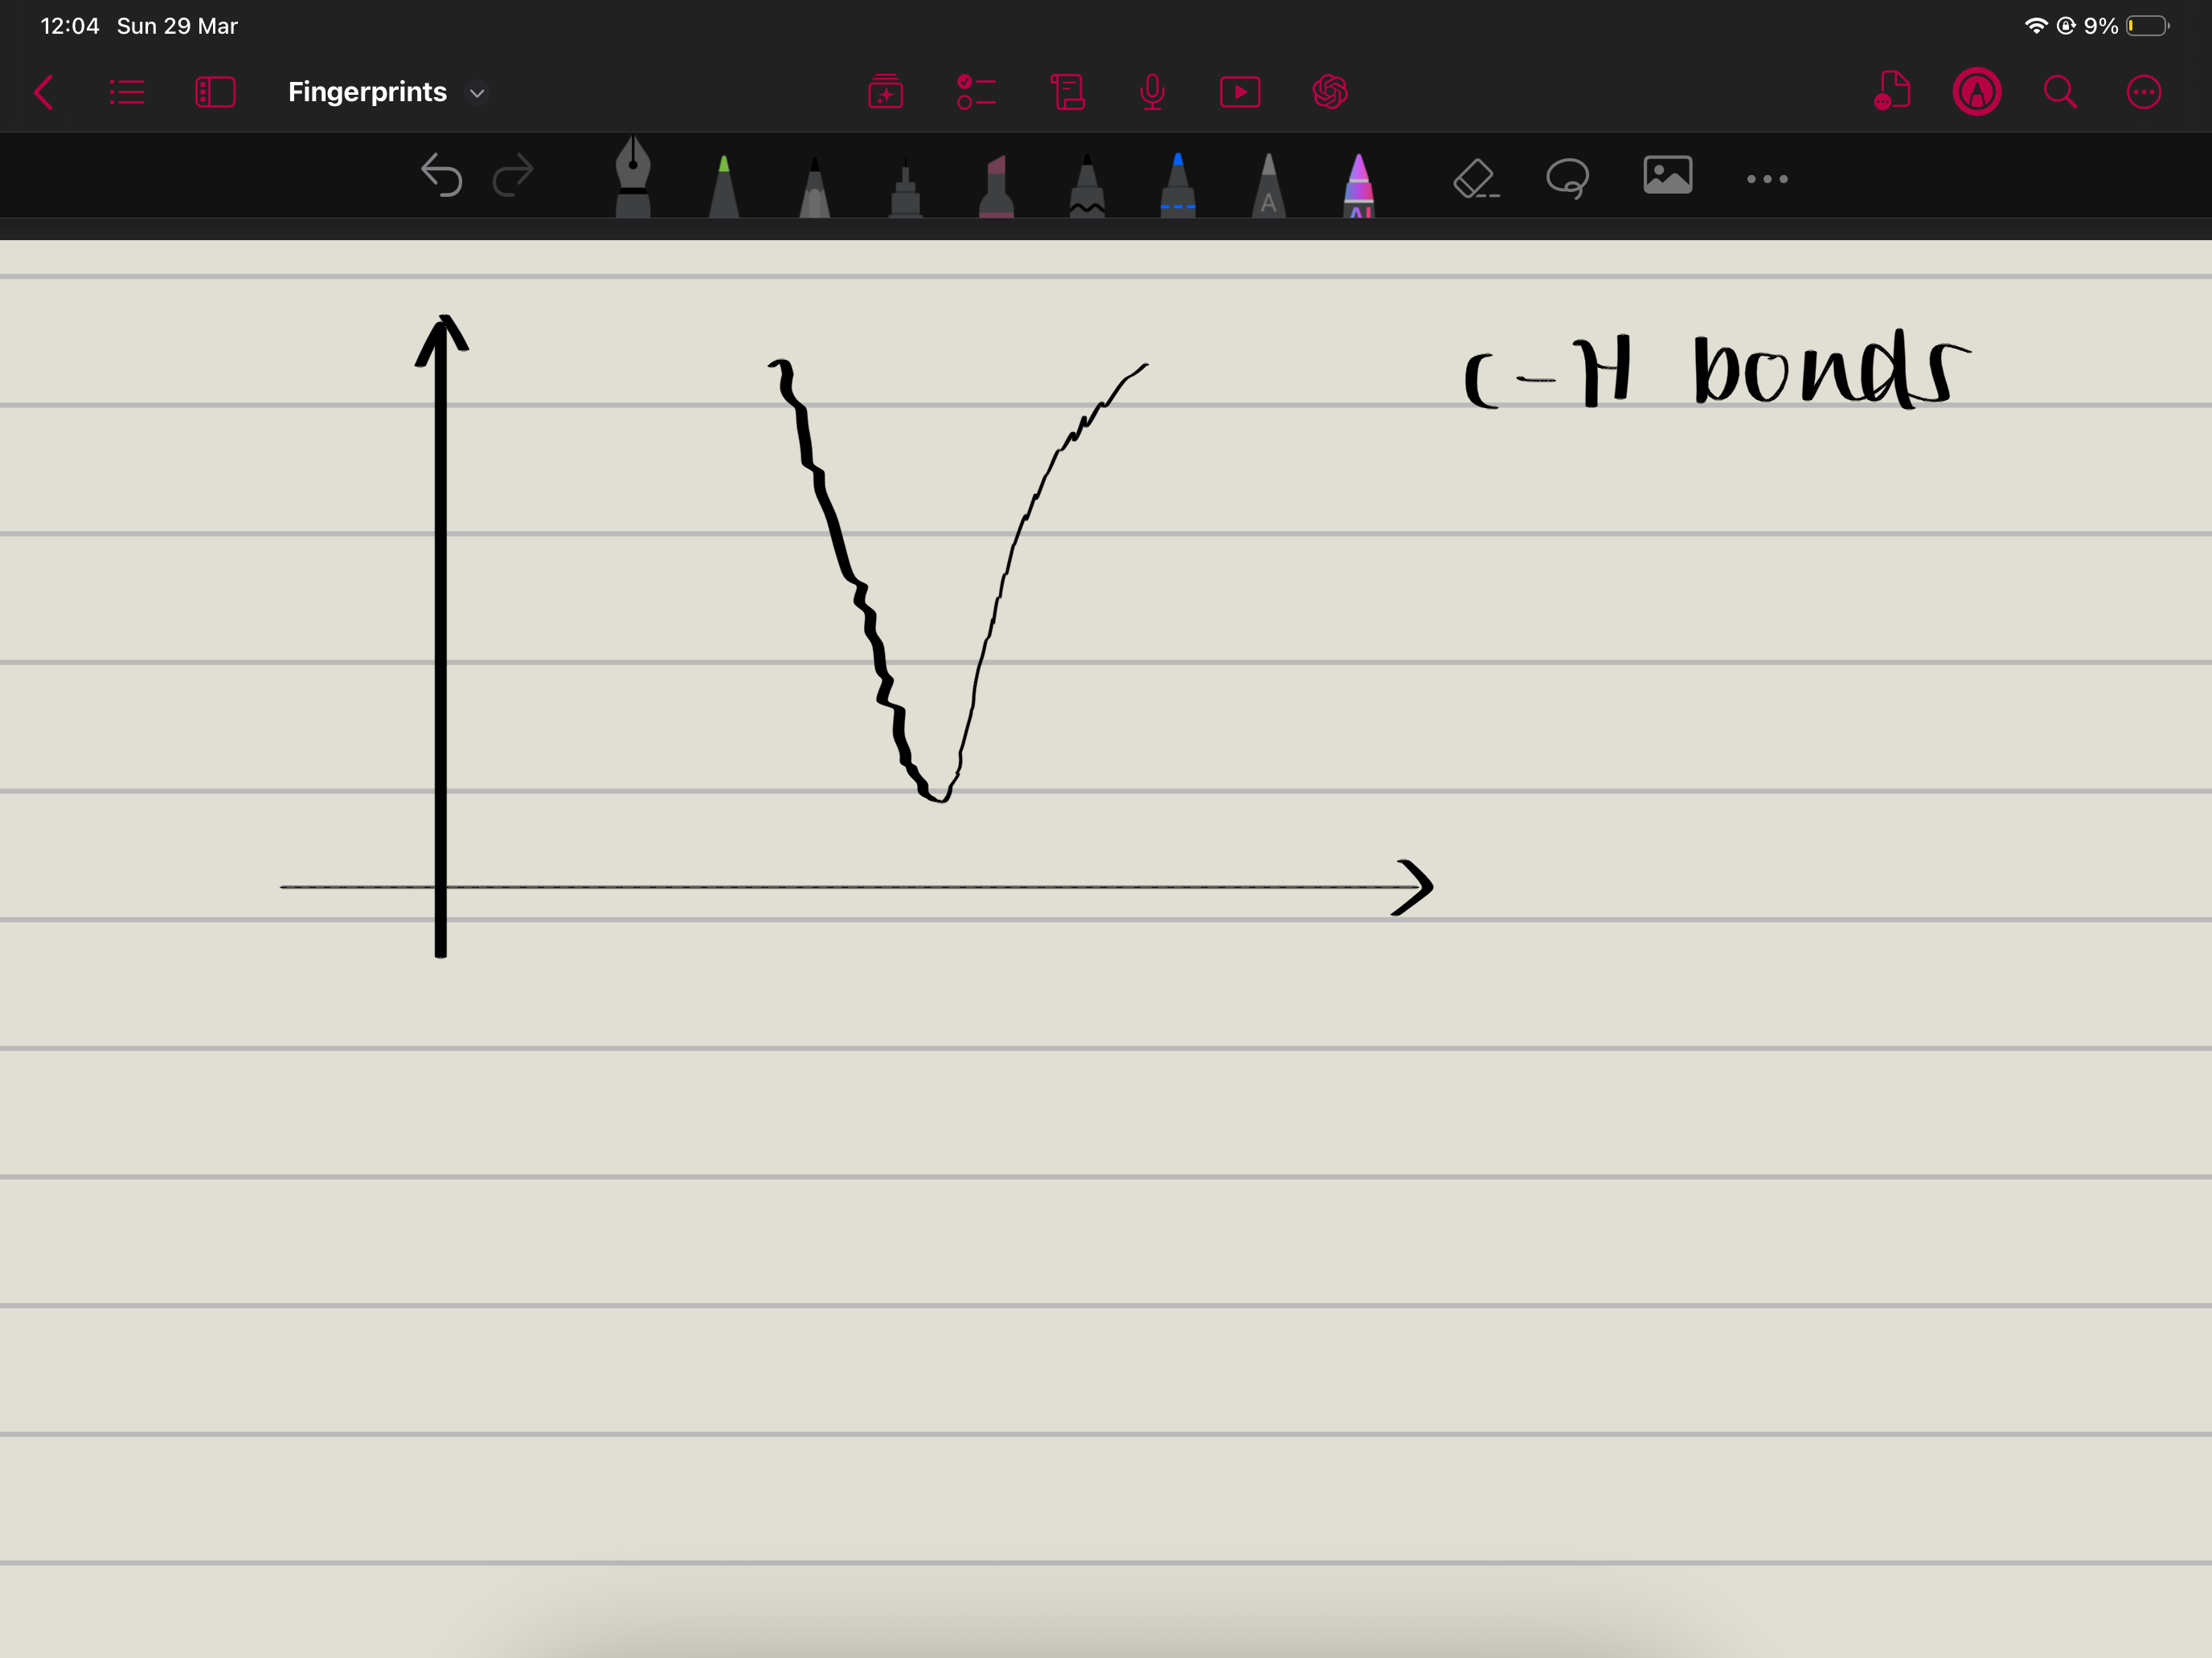Open the top-right More options menu
Screen dimensions: 2212x1658
[2144, 92]
